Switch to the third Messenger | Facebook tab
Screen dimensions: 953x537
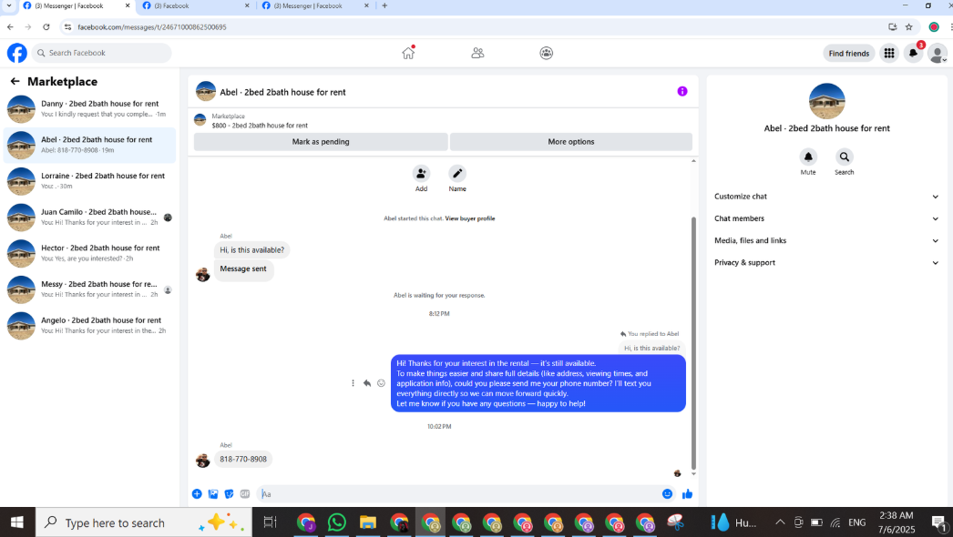315,5
